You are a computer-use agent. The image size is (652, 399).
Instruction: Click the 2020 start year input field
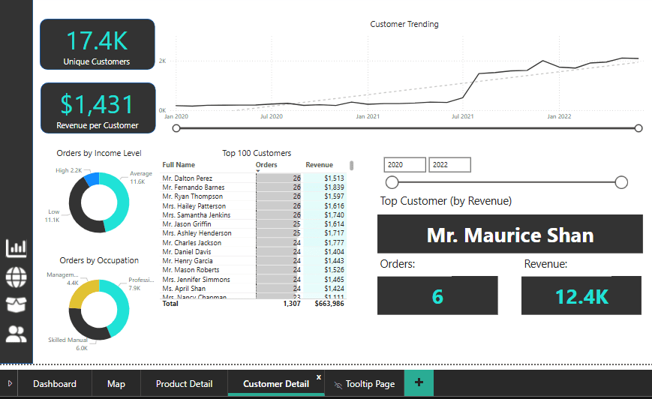(405, 164)
